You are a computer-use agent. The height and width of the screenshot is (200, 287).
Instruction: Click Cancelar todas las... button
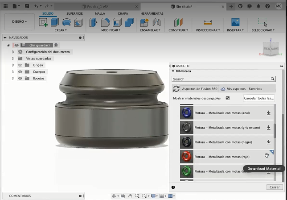[258, 98]
